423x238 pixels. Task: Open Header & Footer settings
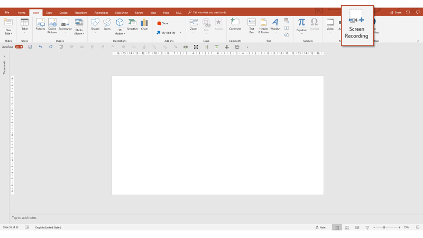(x=263, y=26)
